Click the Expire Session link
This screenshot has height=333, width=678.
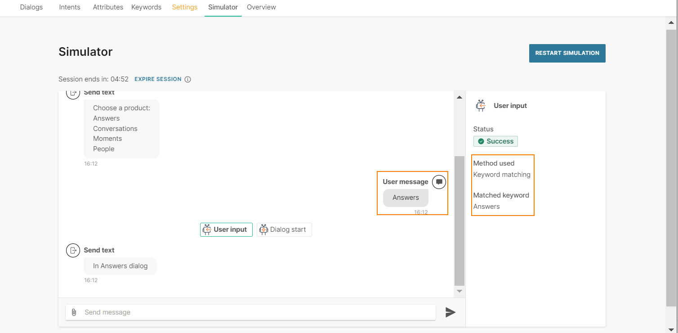click(x=158, y=79)
